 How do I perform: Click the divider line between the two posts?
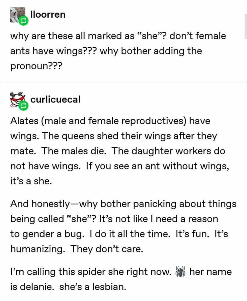tap(124, 82)
